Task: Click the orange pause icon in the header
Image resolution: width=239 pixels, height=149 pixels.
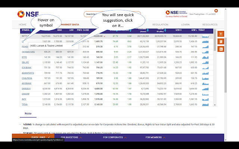Action: 216,11
